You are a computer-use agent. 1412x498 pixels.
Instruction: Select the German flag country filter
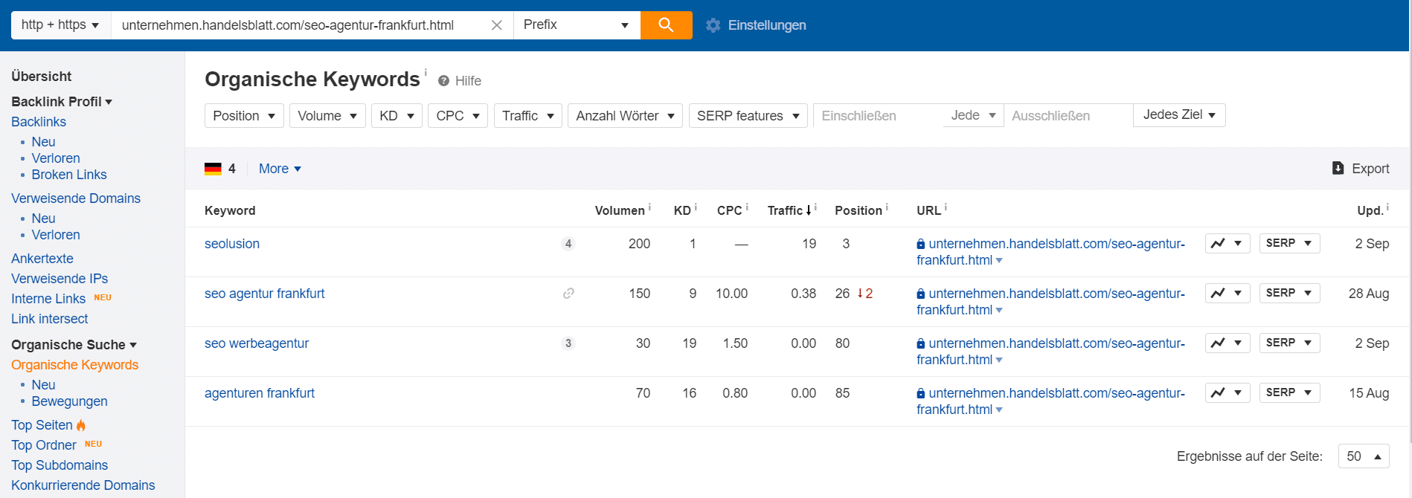[214, 169]
